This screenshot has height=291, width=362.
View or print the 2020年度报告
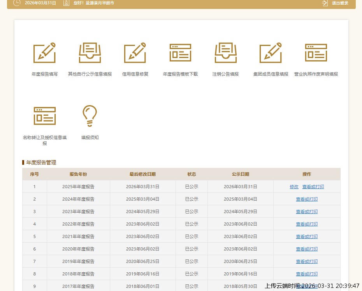[x=307, y=249]
